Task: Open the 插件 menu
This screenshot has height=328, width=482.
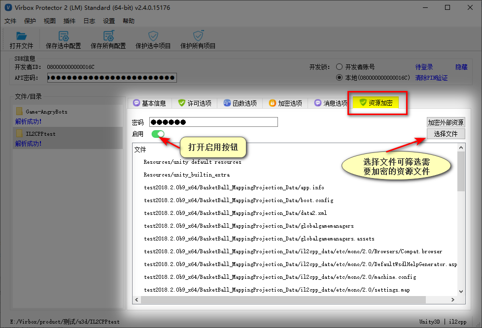Action: pos(69,21)
